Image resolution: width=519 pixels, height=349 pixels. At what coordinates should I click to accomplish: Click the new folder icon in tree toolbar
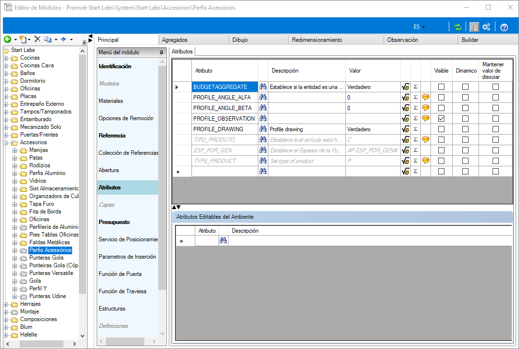tap(23, 39)
